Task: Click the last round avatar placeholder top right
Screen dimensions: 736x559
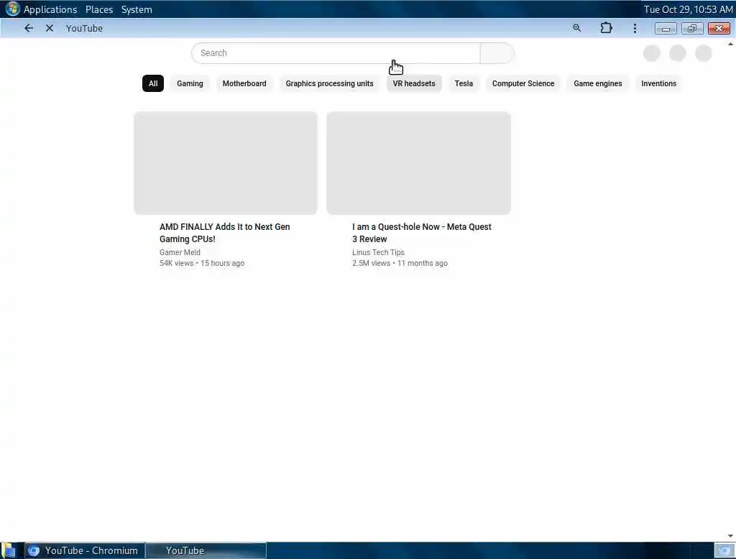Action: 703,53
